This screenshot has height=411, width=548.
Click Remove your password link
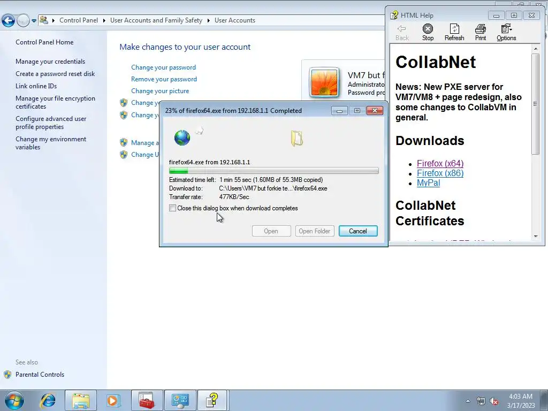164,79
